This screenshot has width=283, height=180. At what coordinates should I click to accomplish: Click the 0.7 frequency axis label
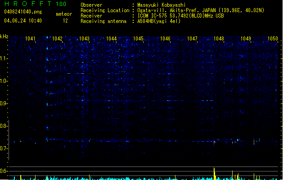[4, 148]
